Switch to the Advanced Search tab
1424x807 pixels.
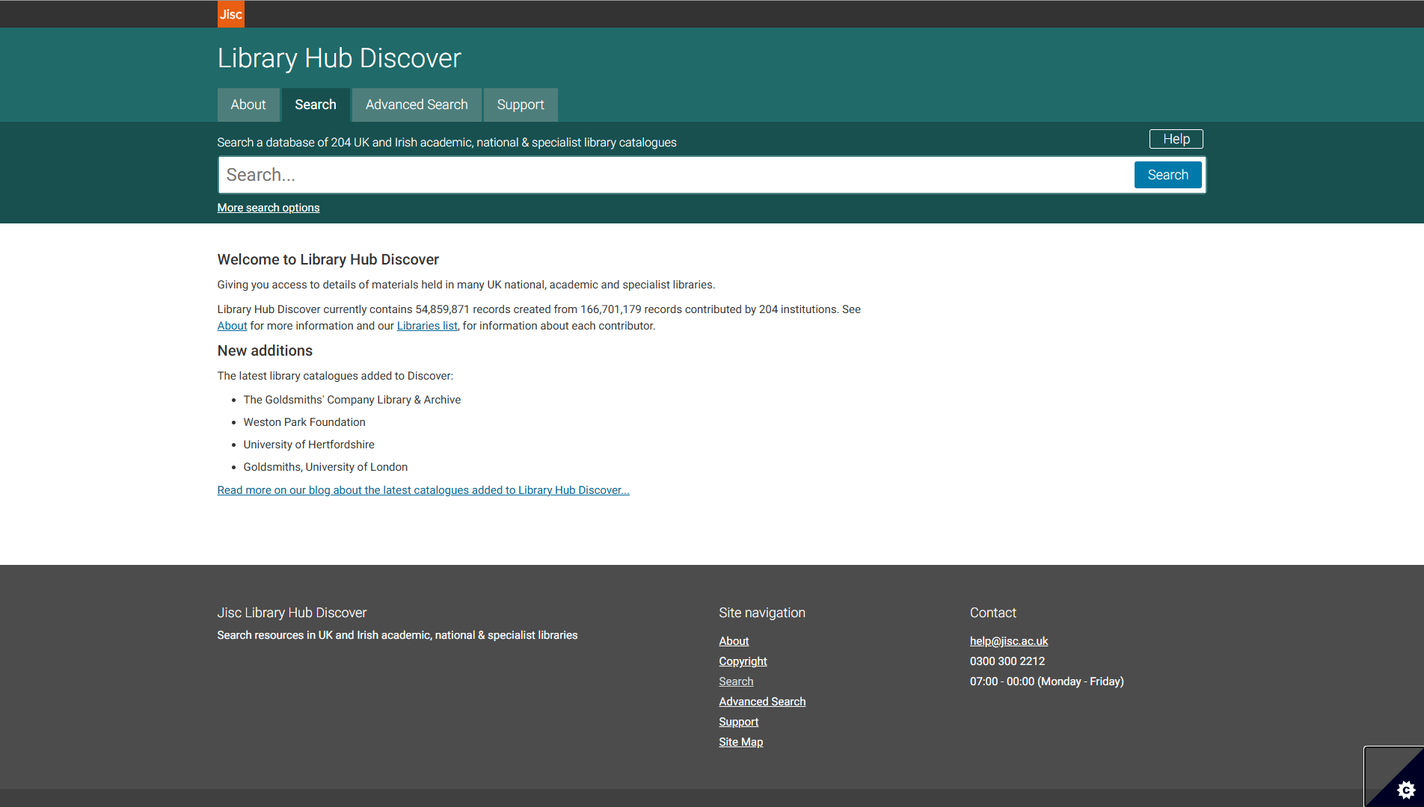click(x=417, y=105)
